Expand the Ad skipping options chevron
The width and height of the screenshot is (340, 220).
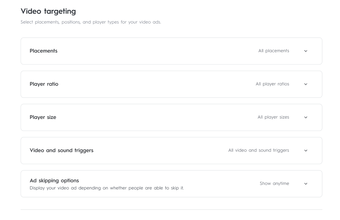point(306,184)
